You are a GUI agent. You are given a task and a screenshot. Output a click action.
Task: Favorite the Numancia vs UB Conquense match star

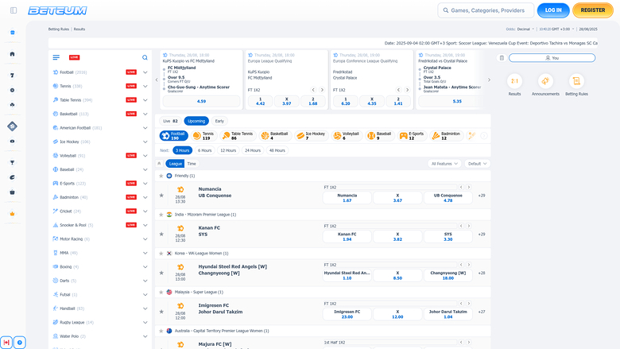coord(161,195)
